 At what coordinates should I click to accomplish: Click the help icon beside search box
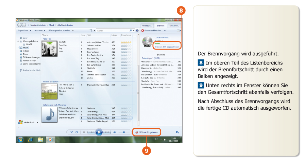[137, 31]
